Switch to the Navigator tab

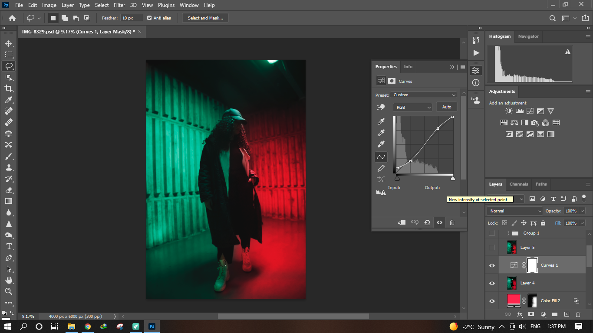pyautogui.click(x=528, y=36)
